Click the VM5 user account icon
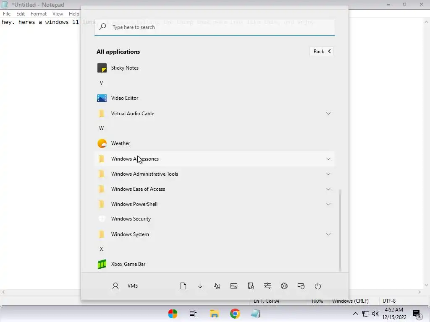The height and width of the screenshot is (322, 430). tap(115, 286)
